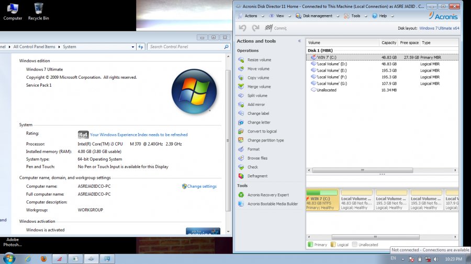Click the Windows Start orb
The image size is (471, 264).
pos(9,258)
